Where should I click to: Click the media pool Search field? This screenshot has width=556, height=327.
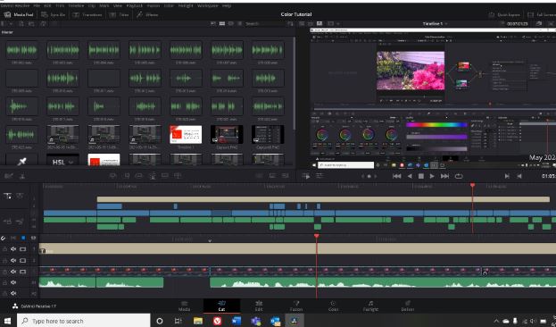(x=264, y=23)
